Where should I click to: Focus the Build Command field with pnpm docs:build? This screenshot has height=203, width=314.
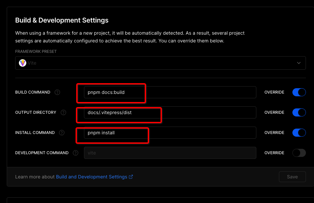pos(170,92)
